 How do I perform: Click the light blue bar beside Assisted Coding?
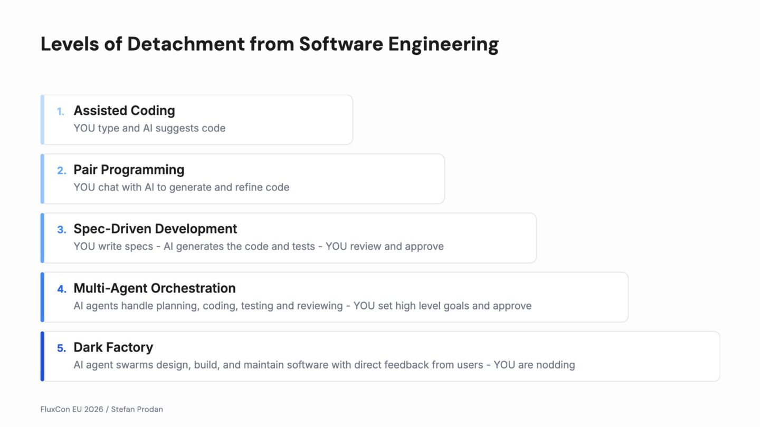[42, 120]
